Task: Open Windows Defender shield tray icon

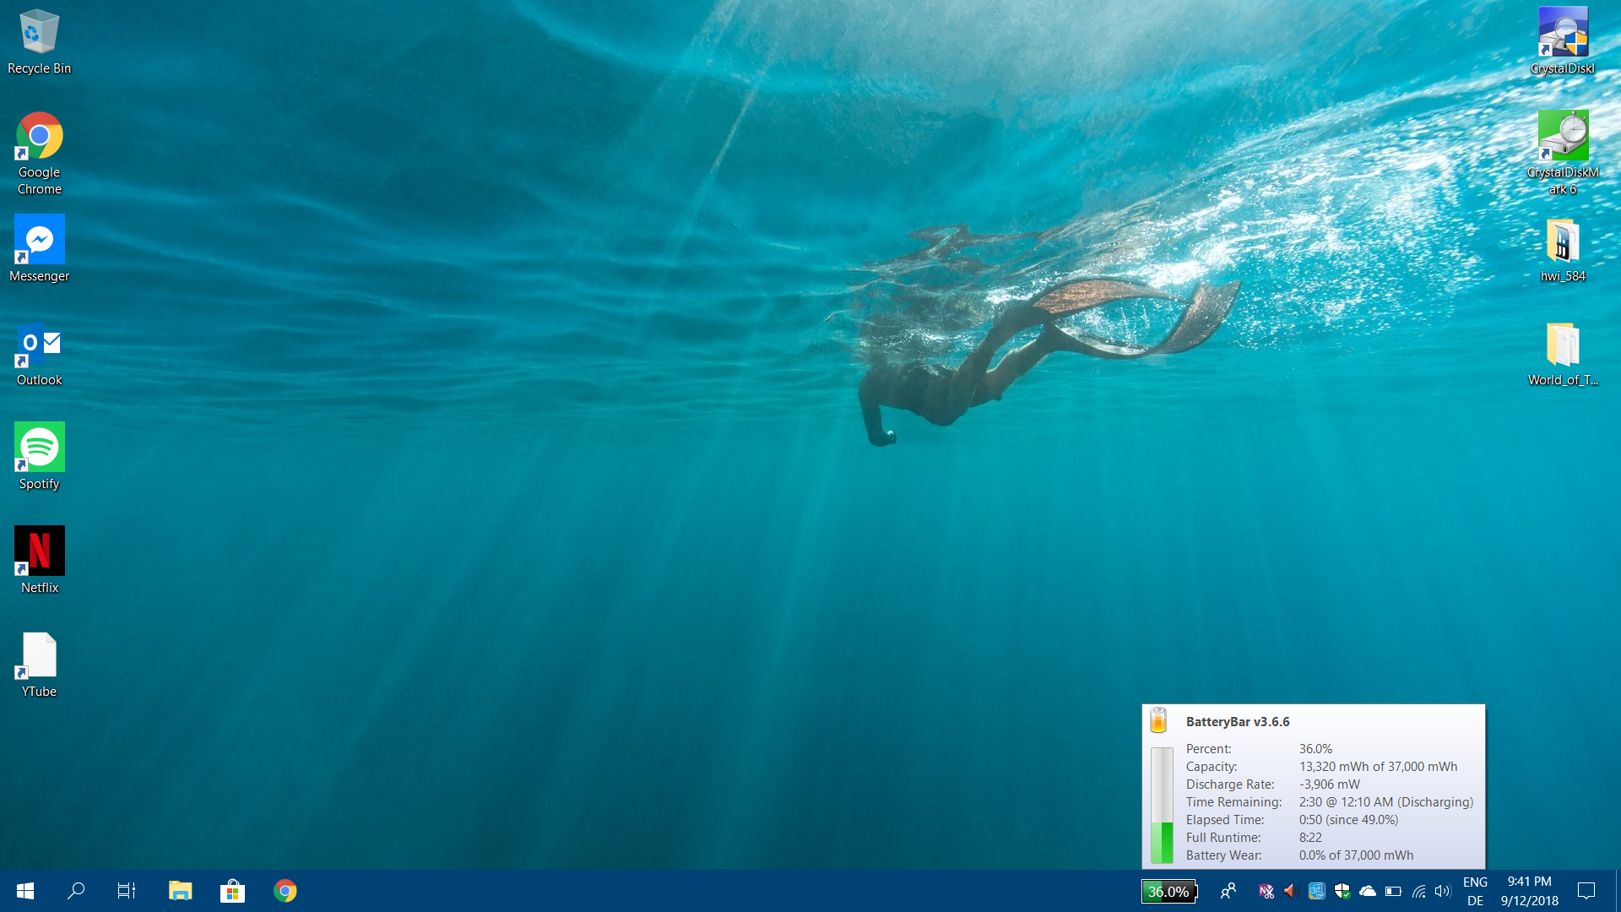Action: (x=1342, y=891)
